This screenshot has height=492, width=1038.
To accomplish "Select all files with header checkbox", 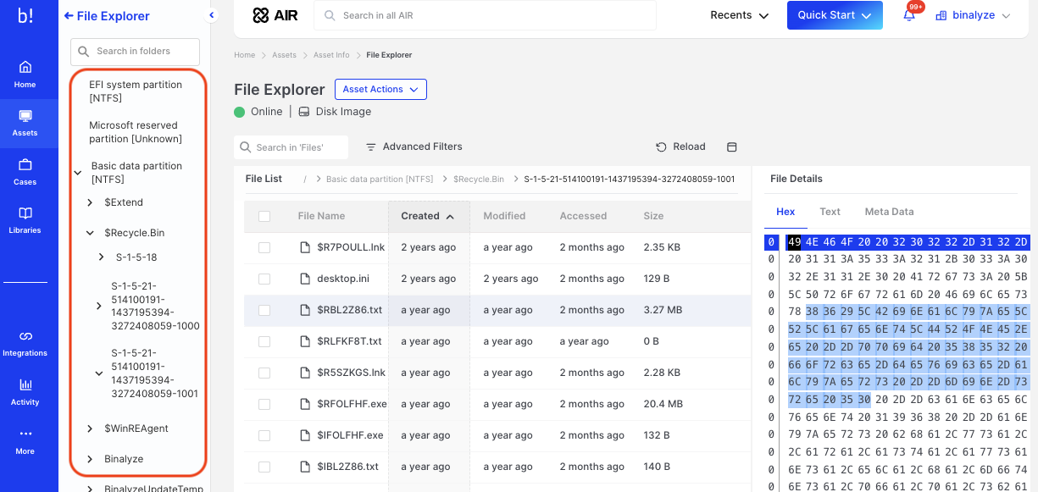I will [264, 216].
